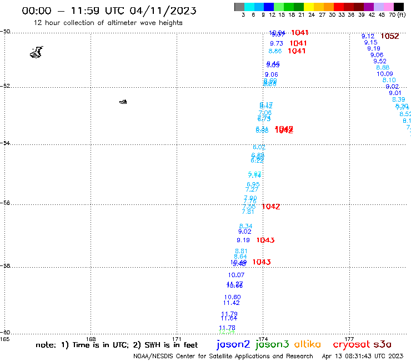Viewport: 411px width, 361px height.
Task: Click the '-58' latitude axis label
Action: click(x=5, y=266)
